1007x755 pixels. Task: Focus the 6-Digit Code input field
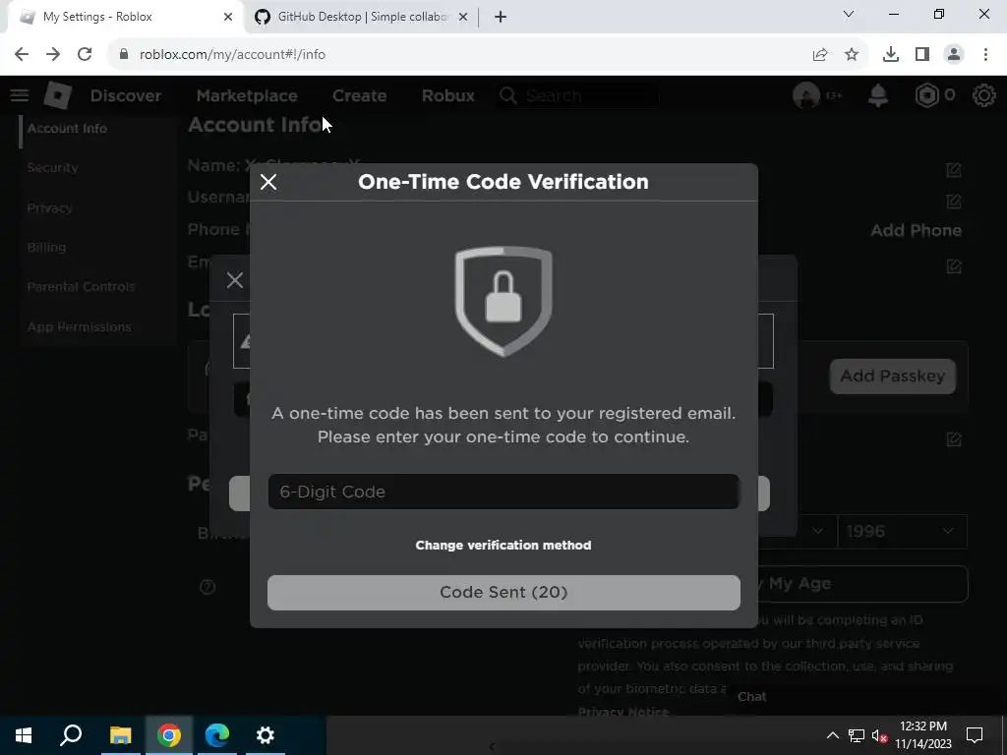point(503,492)
